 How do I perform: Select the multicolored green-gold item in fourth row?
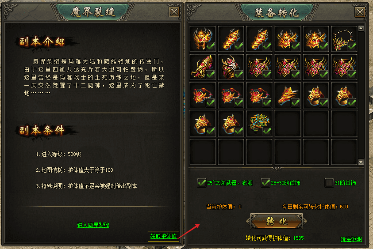(259, 124)
